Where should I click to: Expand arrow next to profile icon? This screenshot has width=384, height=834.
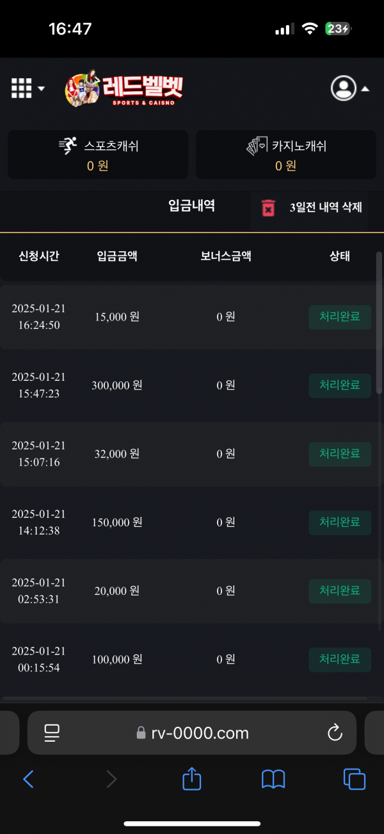pyautogui.click(x=365, y=89)
